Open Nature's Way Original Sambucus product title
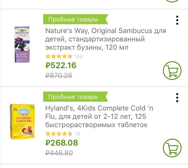 (105, 39)
